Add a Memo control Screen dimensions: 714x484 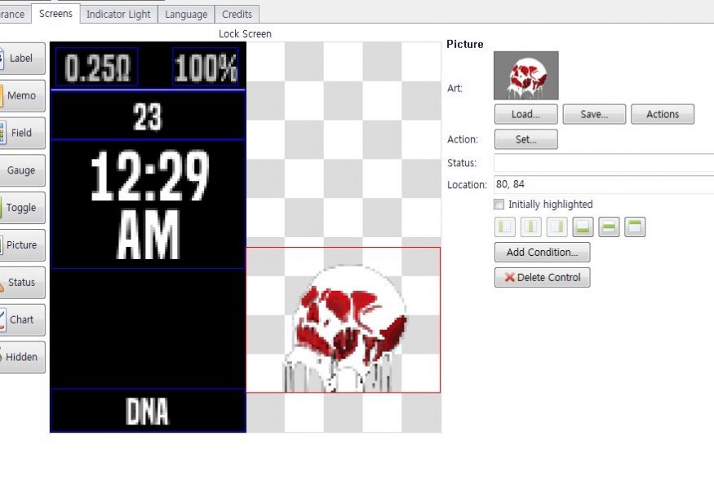click(x=22, y=95)
